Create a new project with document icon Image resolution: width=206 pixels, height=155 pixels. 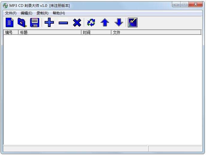coord(10,22)
